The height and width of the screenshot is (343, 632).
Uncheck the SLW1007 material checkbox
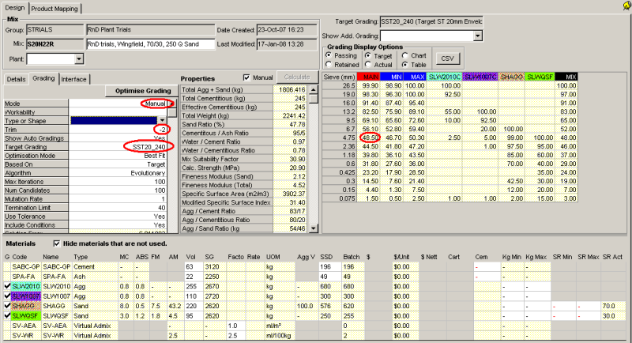coord(7,296)
